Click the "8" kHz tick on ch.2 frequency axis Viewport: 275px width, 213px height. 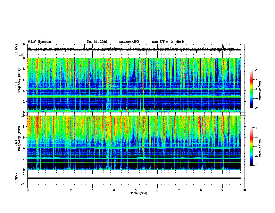click(24, 127)
